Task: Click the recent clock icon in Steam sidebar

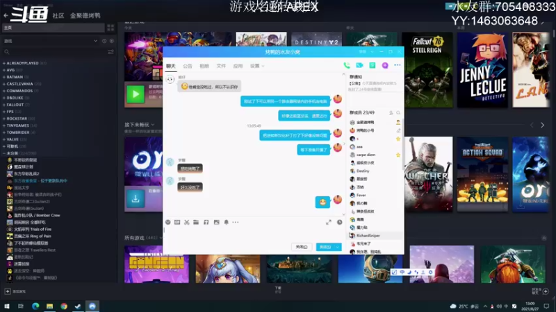Action: [104, 41]
